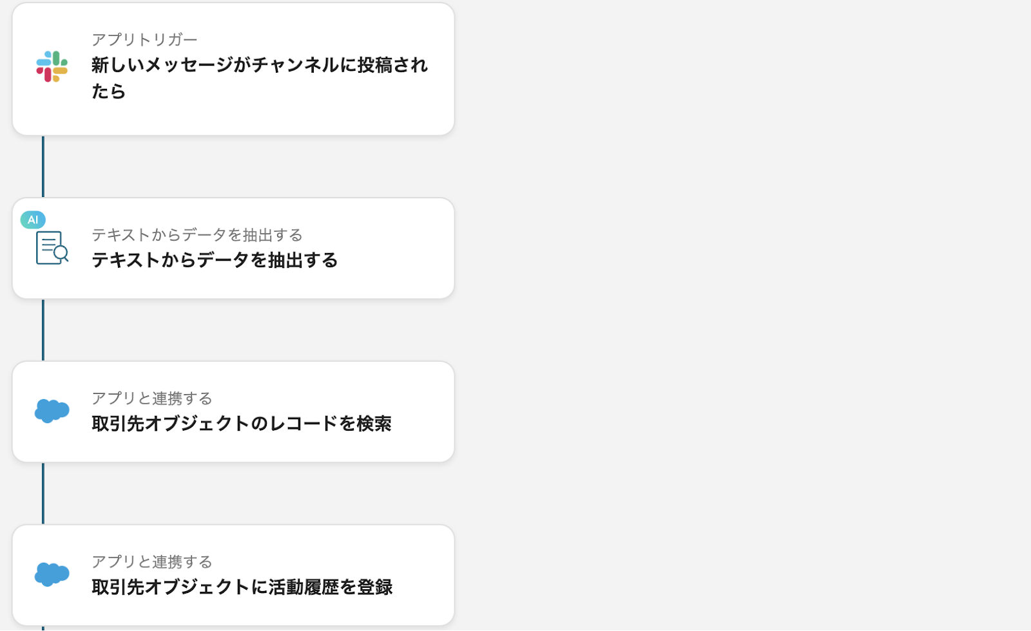Click the document search icon
1031x631 pixels.
(x=52, y=248)
